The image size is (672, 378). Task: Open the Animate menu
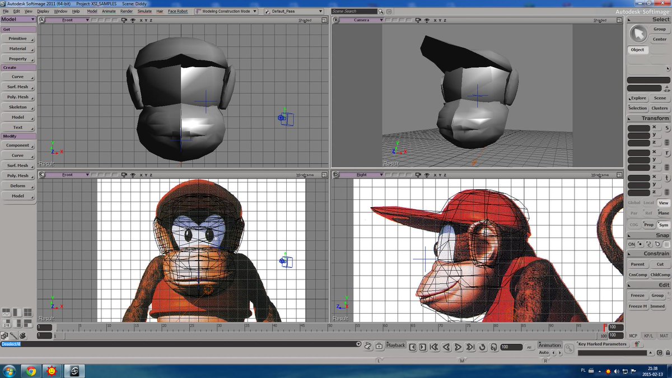point(109,11)
